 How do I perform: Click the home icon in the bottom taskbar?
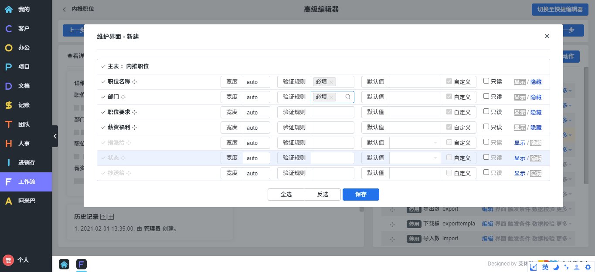click(64, 264)
